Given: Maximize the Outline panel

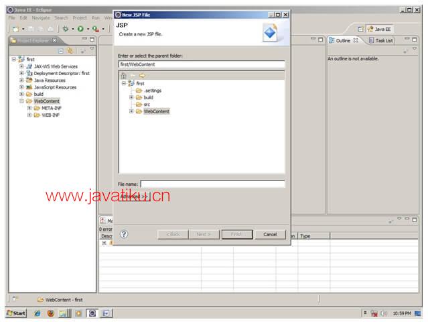Looking at the screenshot, I should [415, 40].
